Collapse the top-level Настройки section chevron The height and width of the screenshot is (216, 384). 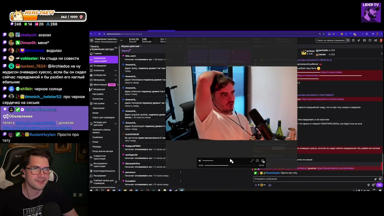pos(115,103)
